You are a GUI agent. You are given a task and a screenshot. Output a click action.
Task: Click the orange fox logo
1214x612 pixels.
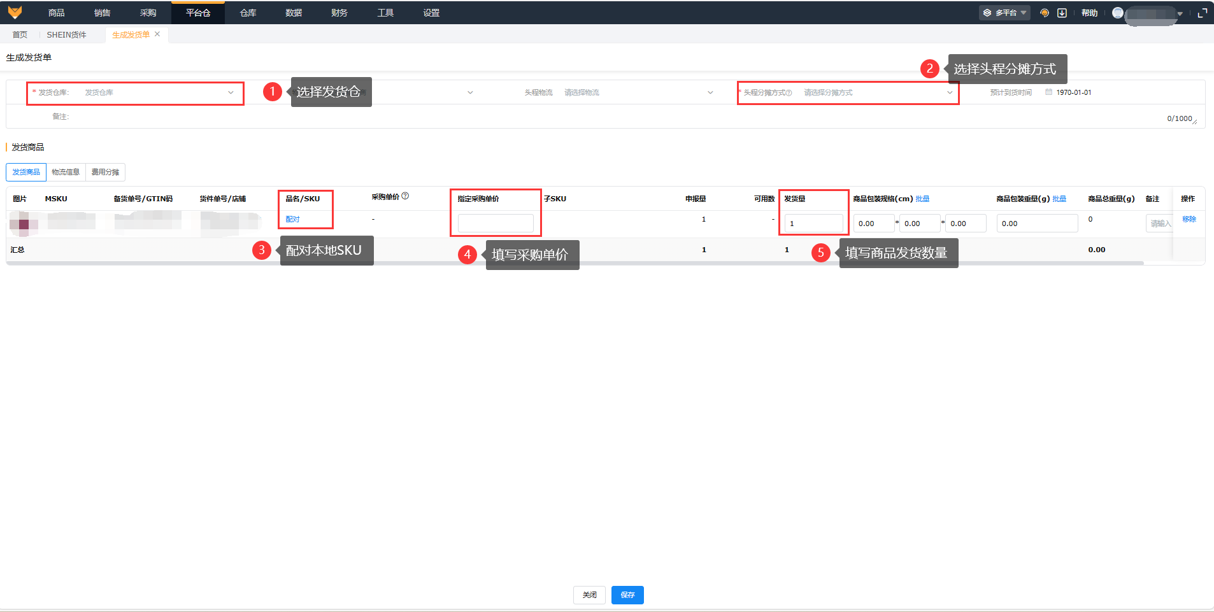coord(15,13)
